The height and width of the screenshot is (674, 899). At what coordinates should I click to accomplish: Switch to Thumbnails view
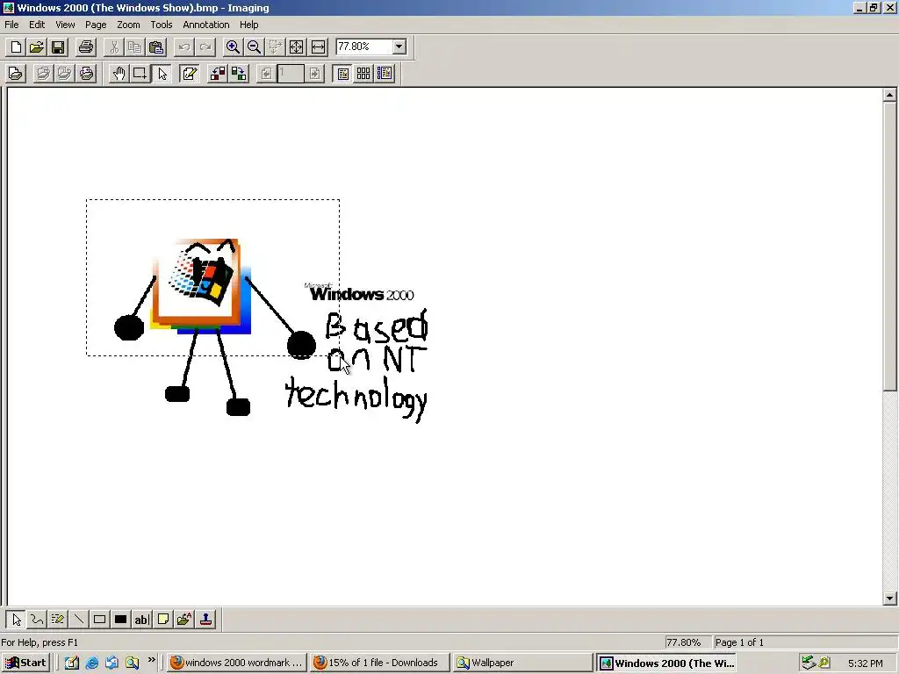[x=363, y=74]
